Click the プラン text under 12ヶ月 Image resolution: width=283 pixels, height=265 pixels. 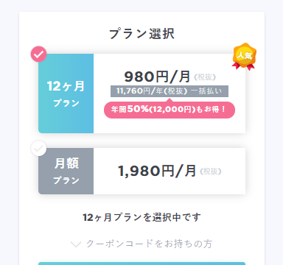coord(66,103)
